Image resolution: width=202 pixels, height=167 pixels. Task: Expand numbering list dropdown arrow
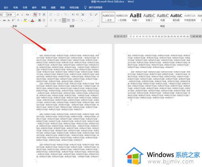click(62, 15)
